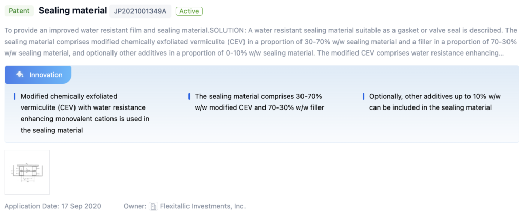This screenshot has height=216, width=526.
Task: Open Flexitallic Investments, Inc. owner link
Action: coord(203,206)
